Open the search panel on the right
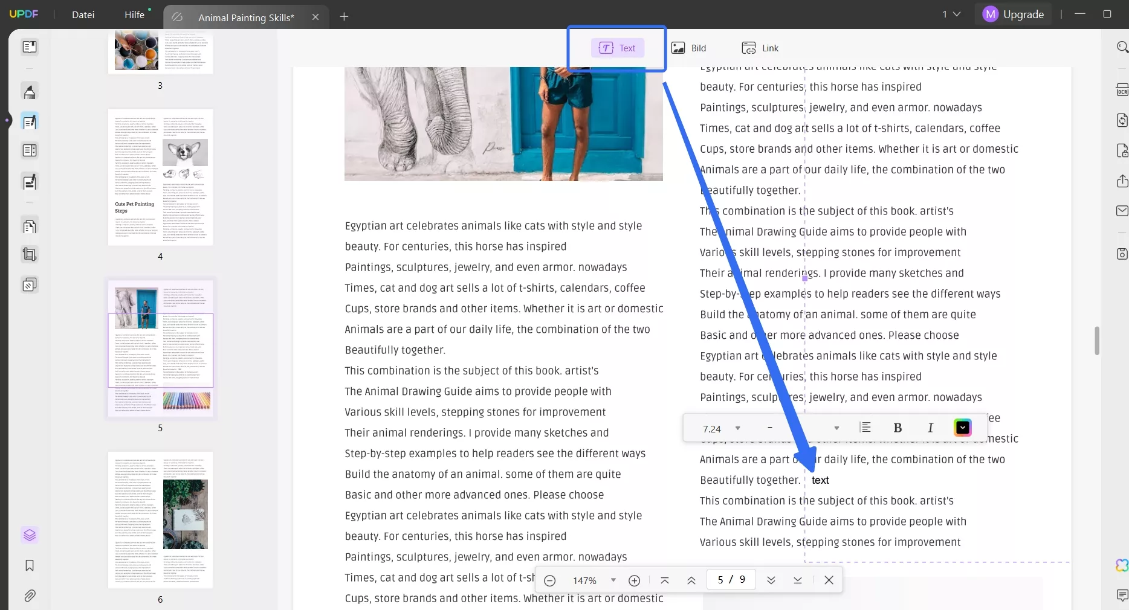This screenshot has height=610, width=1129. pos(1122,47)
